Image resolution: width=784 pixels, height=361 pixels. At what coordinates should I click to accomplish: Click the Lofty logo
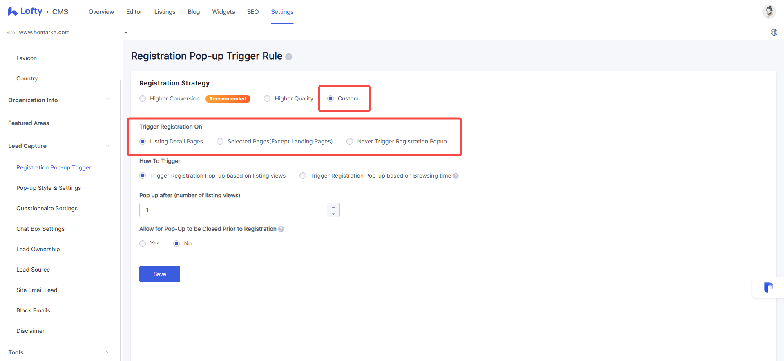[25, 11]
